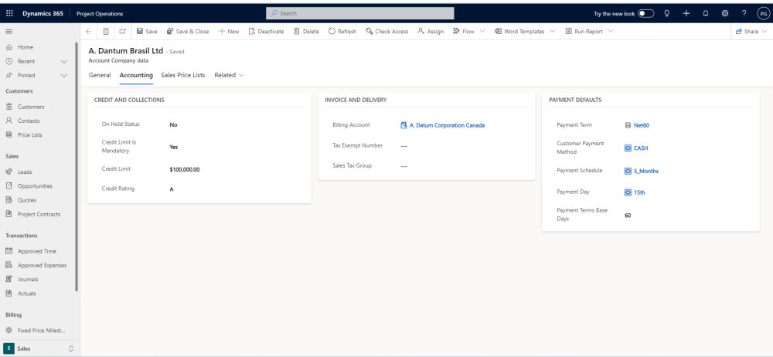Click Check Access
Viewport: 773px width, 357px height.
387,32
